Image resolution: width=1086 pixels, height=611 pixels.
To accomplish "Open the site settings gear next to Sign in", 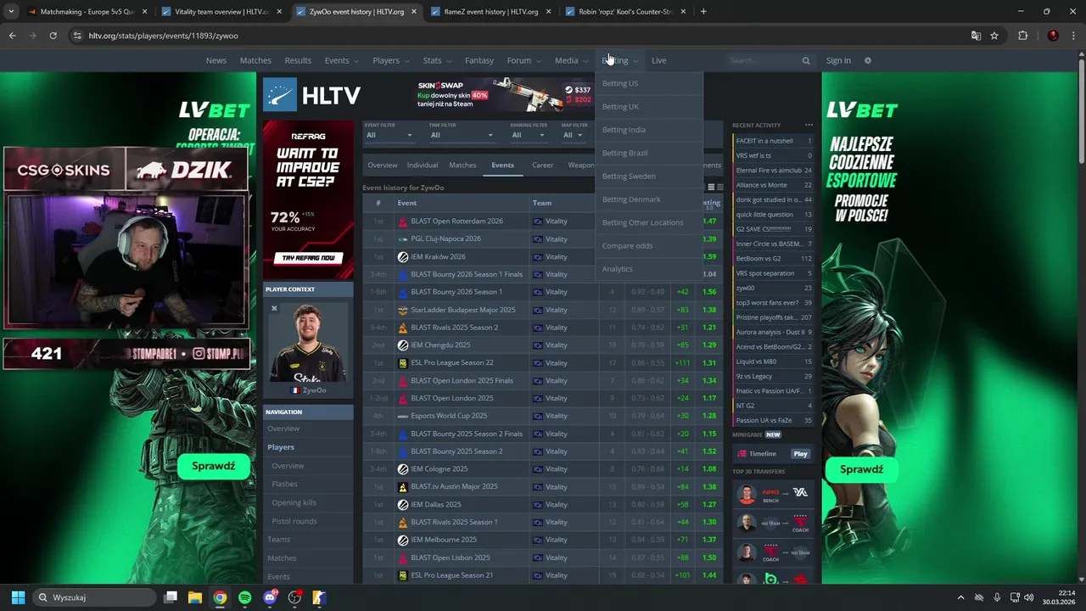I will click(x=867, y=60).
